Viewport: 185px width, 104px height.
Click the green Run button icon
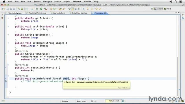pos(41,9)
